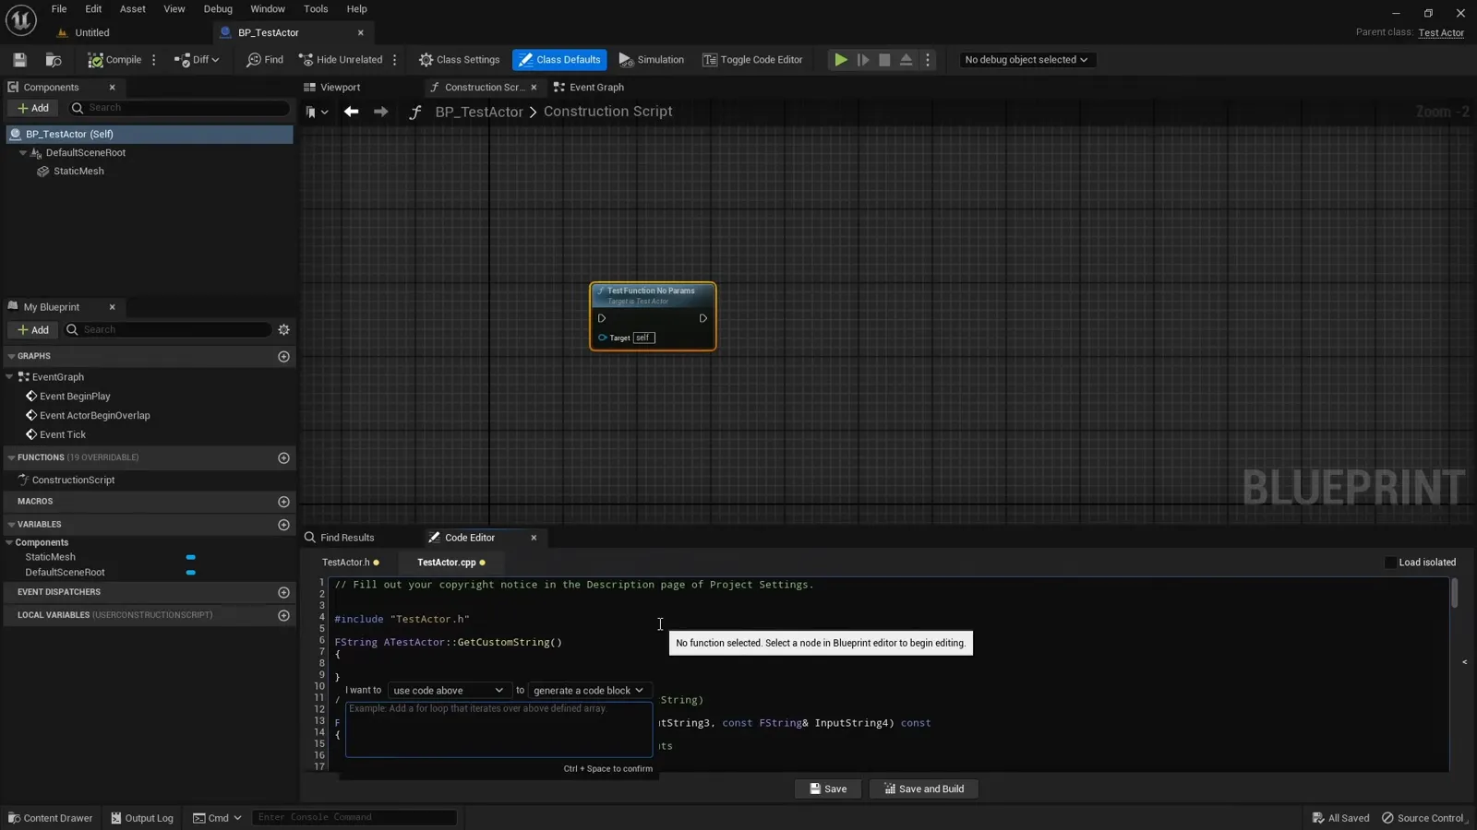Collapse the VARIABLES section
The image size is (1477, 830).
(x=11, y=525)
